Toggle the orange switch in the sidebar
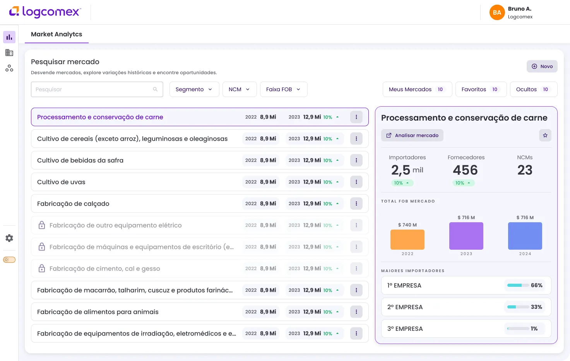 pyautogui.click(x=9, y=260)
